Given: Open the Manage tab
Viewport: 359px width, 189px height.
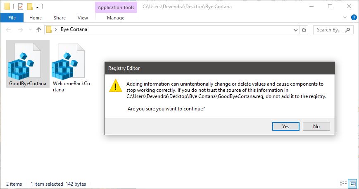Looking at the screenshot, I should tap(116, 18).
